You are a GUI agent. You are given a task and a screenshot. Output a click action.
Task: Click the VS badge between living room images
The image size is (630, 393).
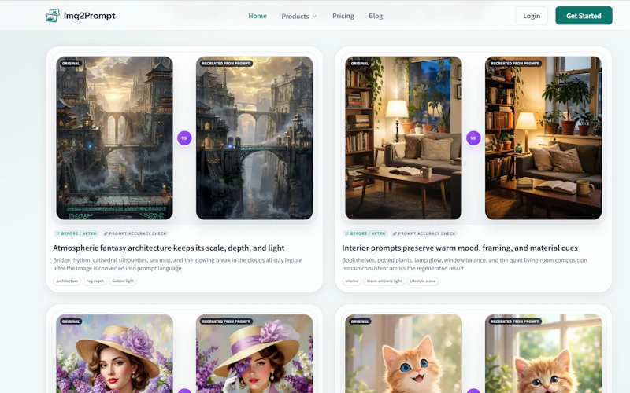tap(473, 138)
